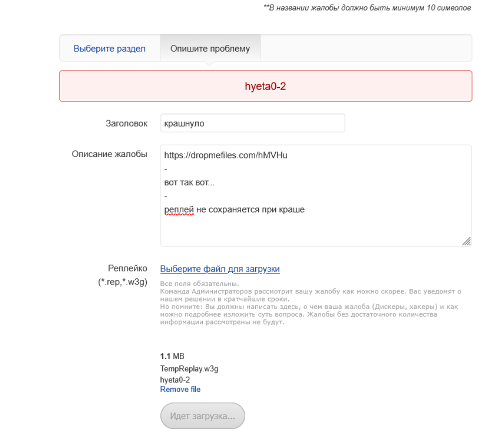Screen dimensions: 484x448
Task: Remove the uploaded TempReplay.w3g file
Action: pyautogui.click(x=180, y=389)
